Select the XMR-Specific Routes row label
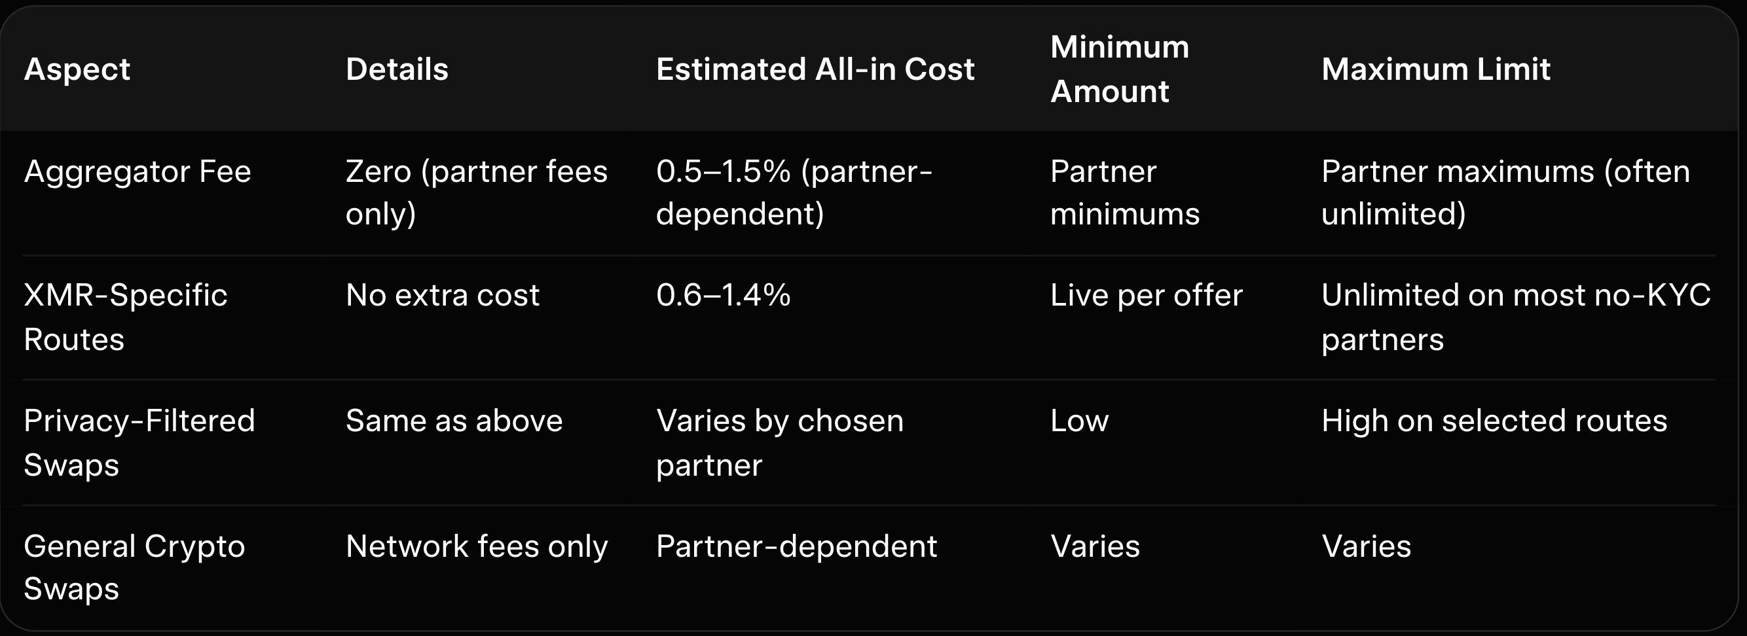The width and height of the screenshot is (1747, 636). 126,317
